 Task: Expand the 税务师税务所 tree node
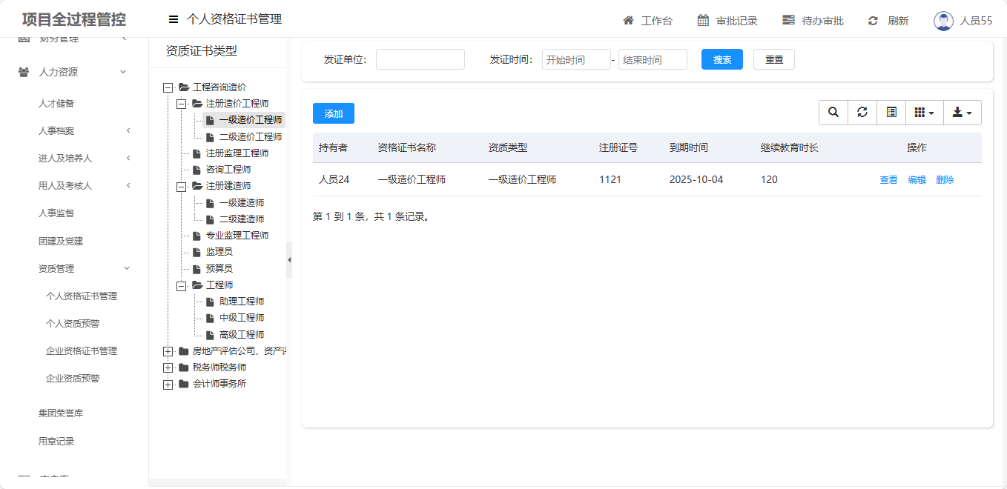click(168, 367)
